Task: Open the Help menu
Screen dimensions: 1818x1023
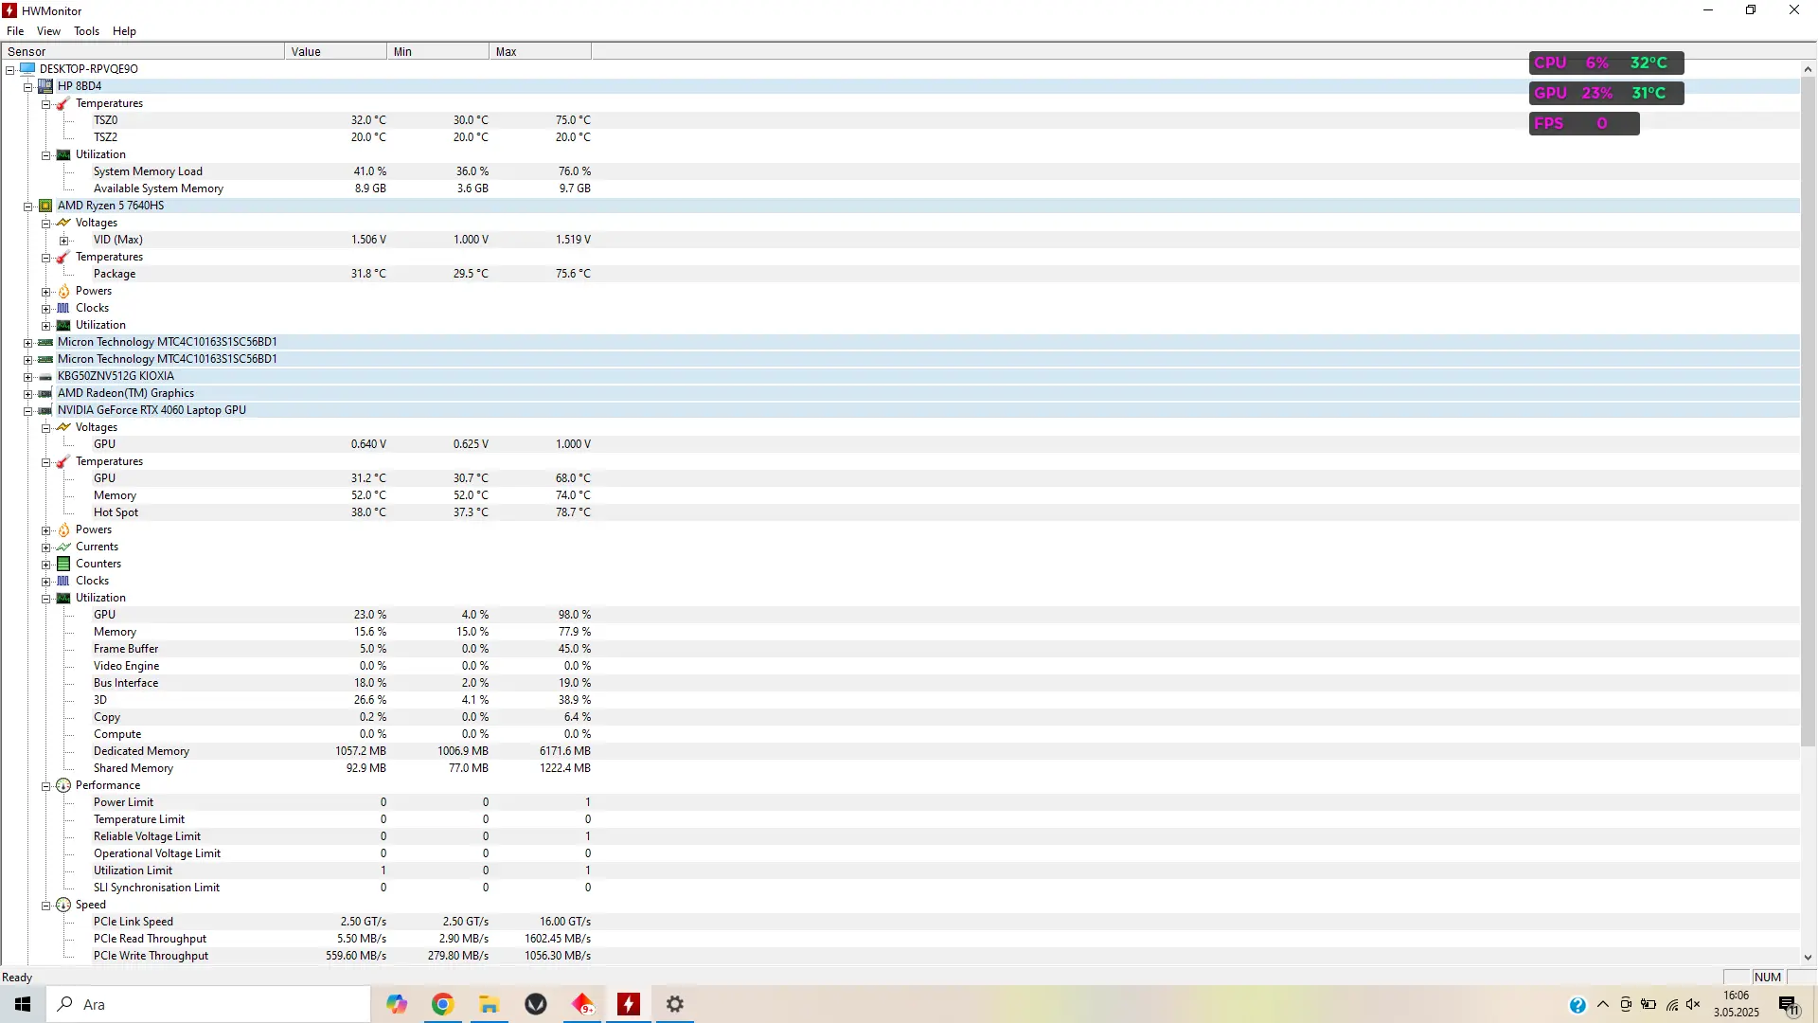Action: point(124,31)
